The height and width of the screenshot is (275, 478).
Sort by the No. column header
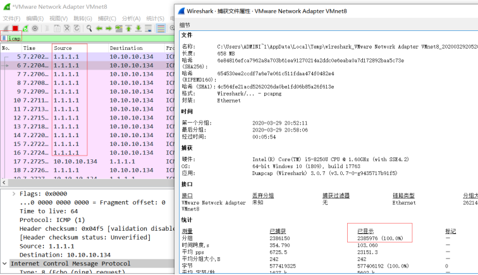11,48
